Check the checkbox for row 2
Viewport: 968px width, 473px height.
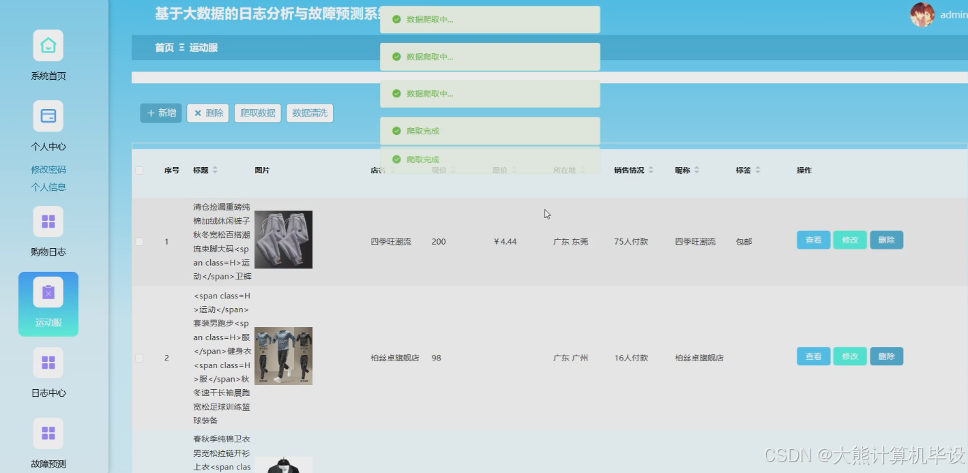point(140,358)
